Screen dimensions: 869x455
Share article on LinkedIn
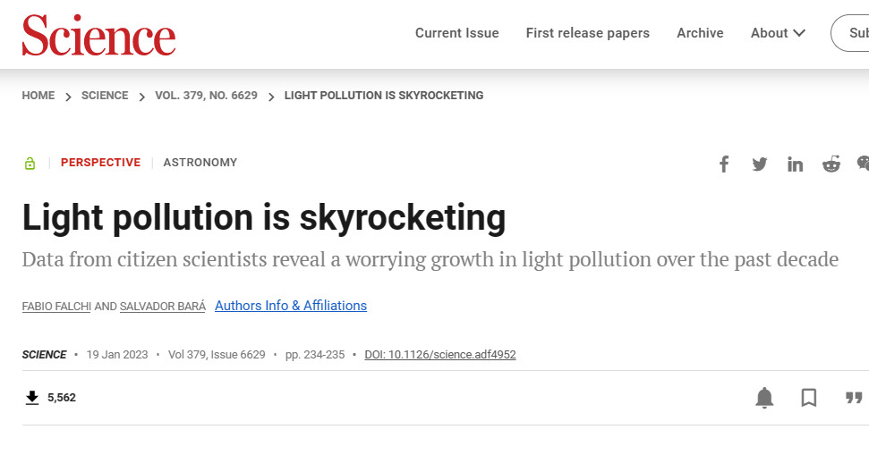[x=795, y=164]
